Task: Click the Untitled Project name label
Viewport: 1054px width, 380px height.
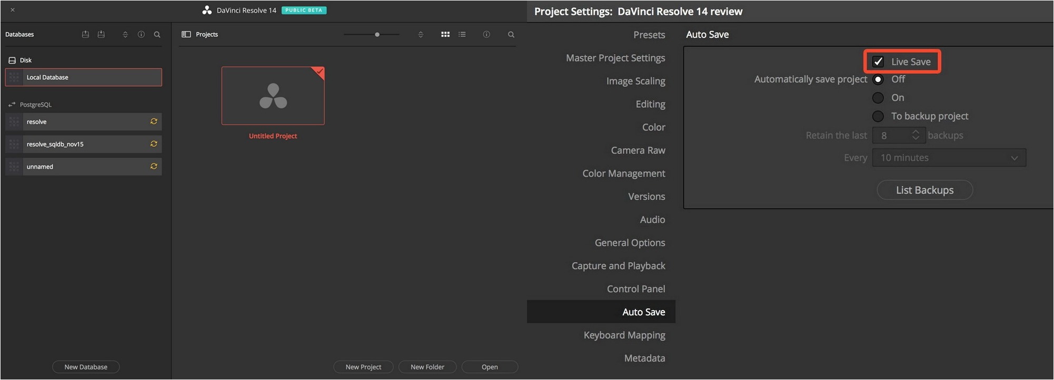Action: (273, 136)
